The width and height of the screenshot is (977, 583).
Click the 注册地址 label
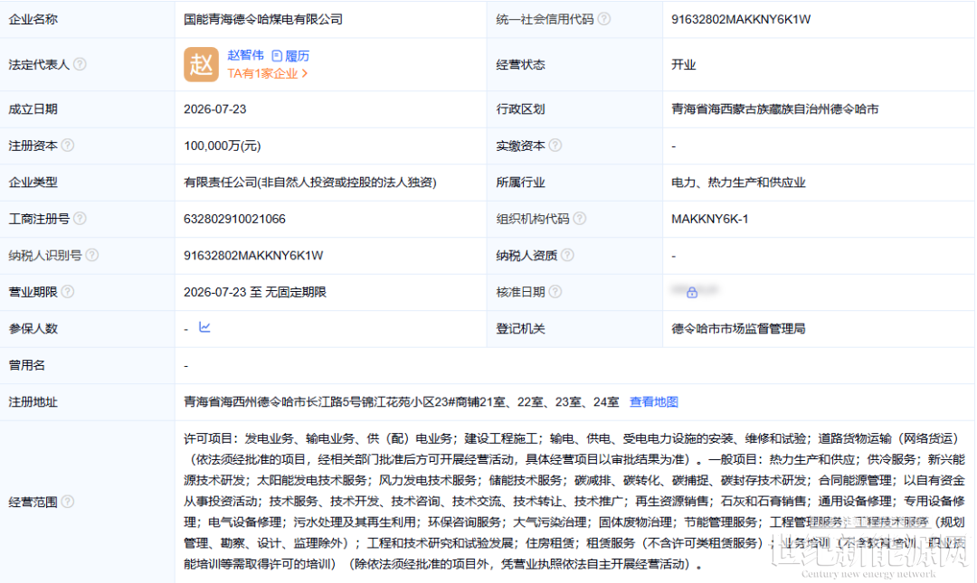(33, 401)
